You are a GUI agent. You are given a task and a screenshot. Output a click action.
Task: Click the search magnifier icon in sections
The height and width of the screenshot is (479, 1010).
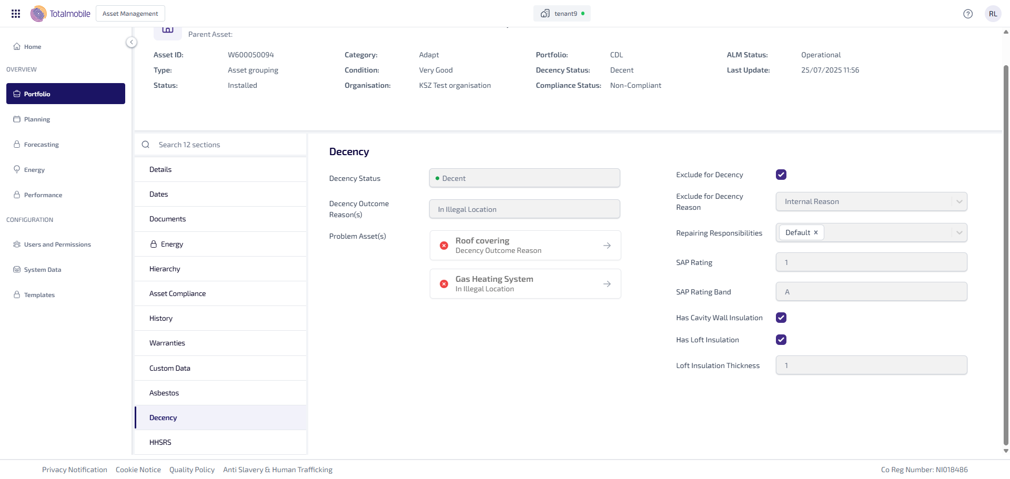146,145
